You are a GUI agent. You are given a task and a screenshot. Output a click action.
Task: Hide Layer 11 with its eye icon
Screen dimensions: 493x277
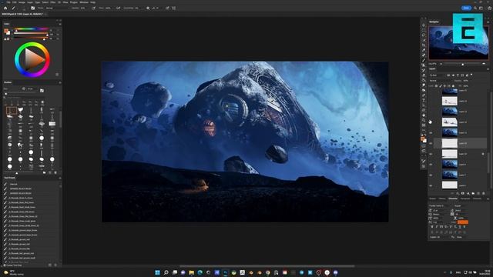[x=431, y=133]
